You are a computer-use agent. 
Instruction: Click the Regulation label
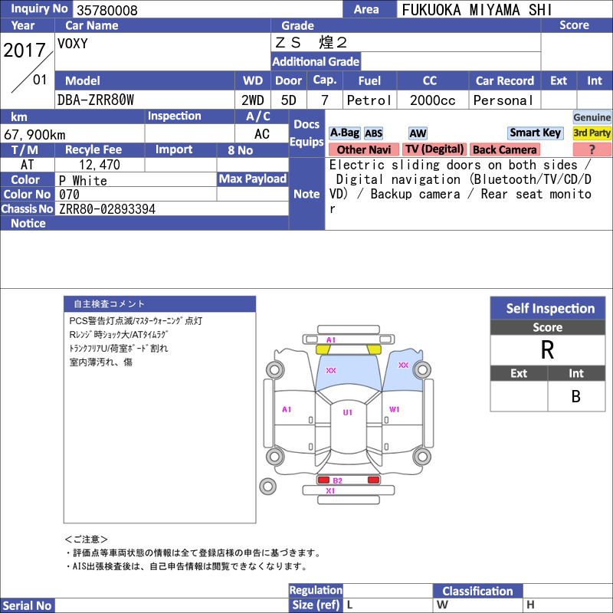coord(316,590)
